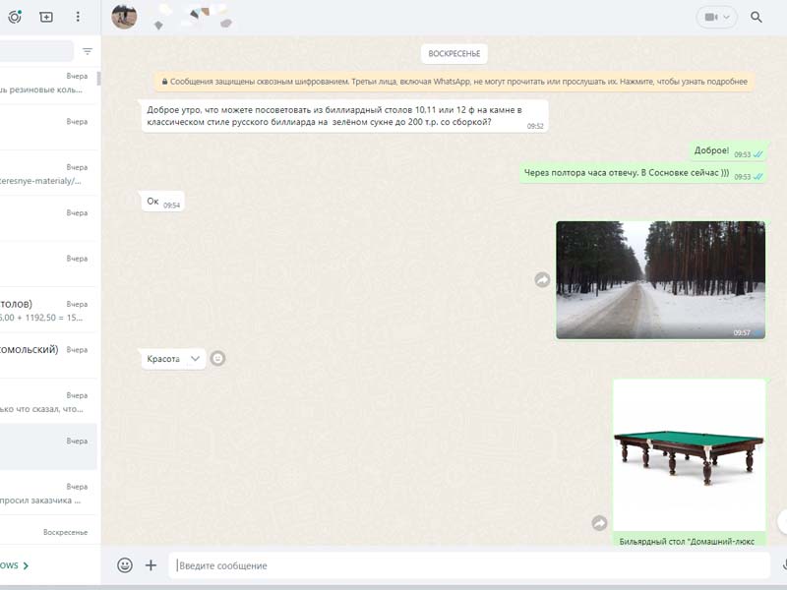
Task: Open the Status updates icon
Action: click(15, 17)
